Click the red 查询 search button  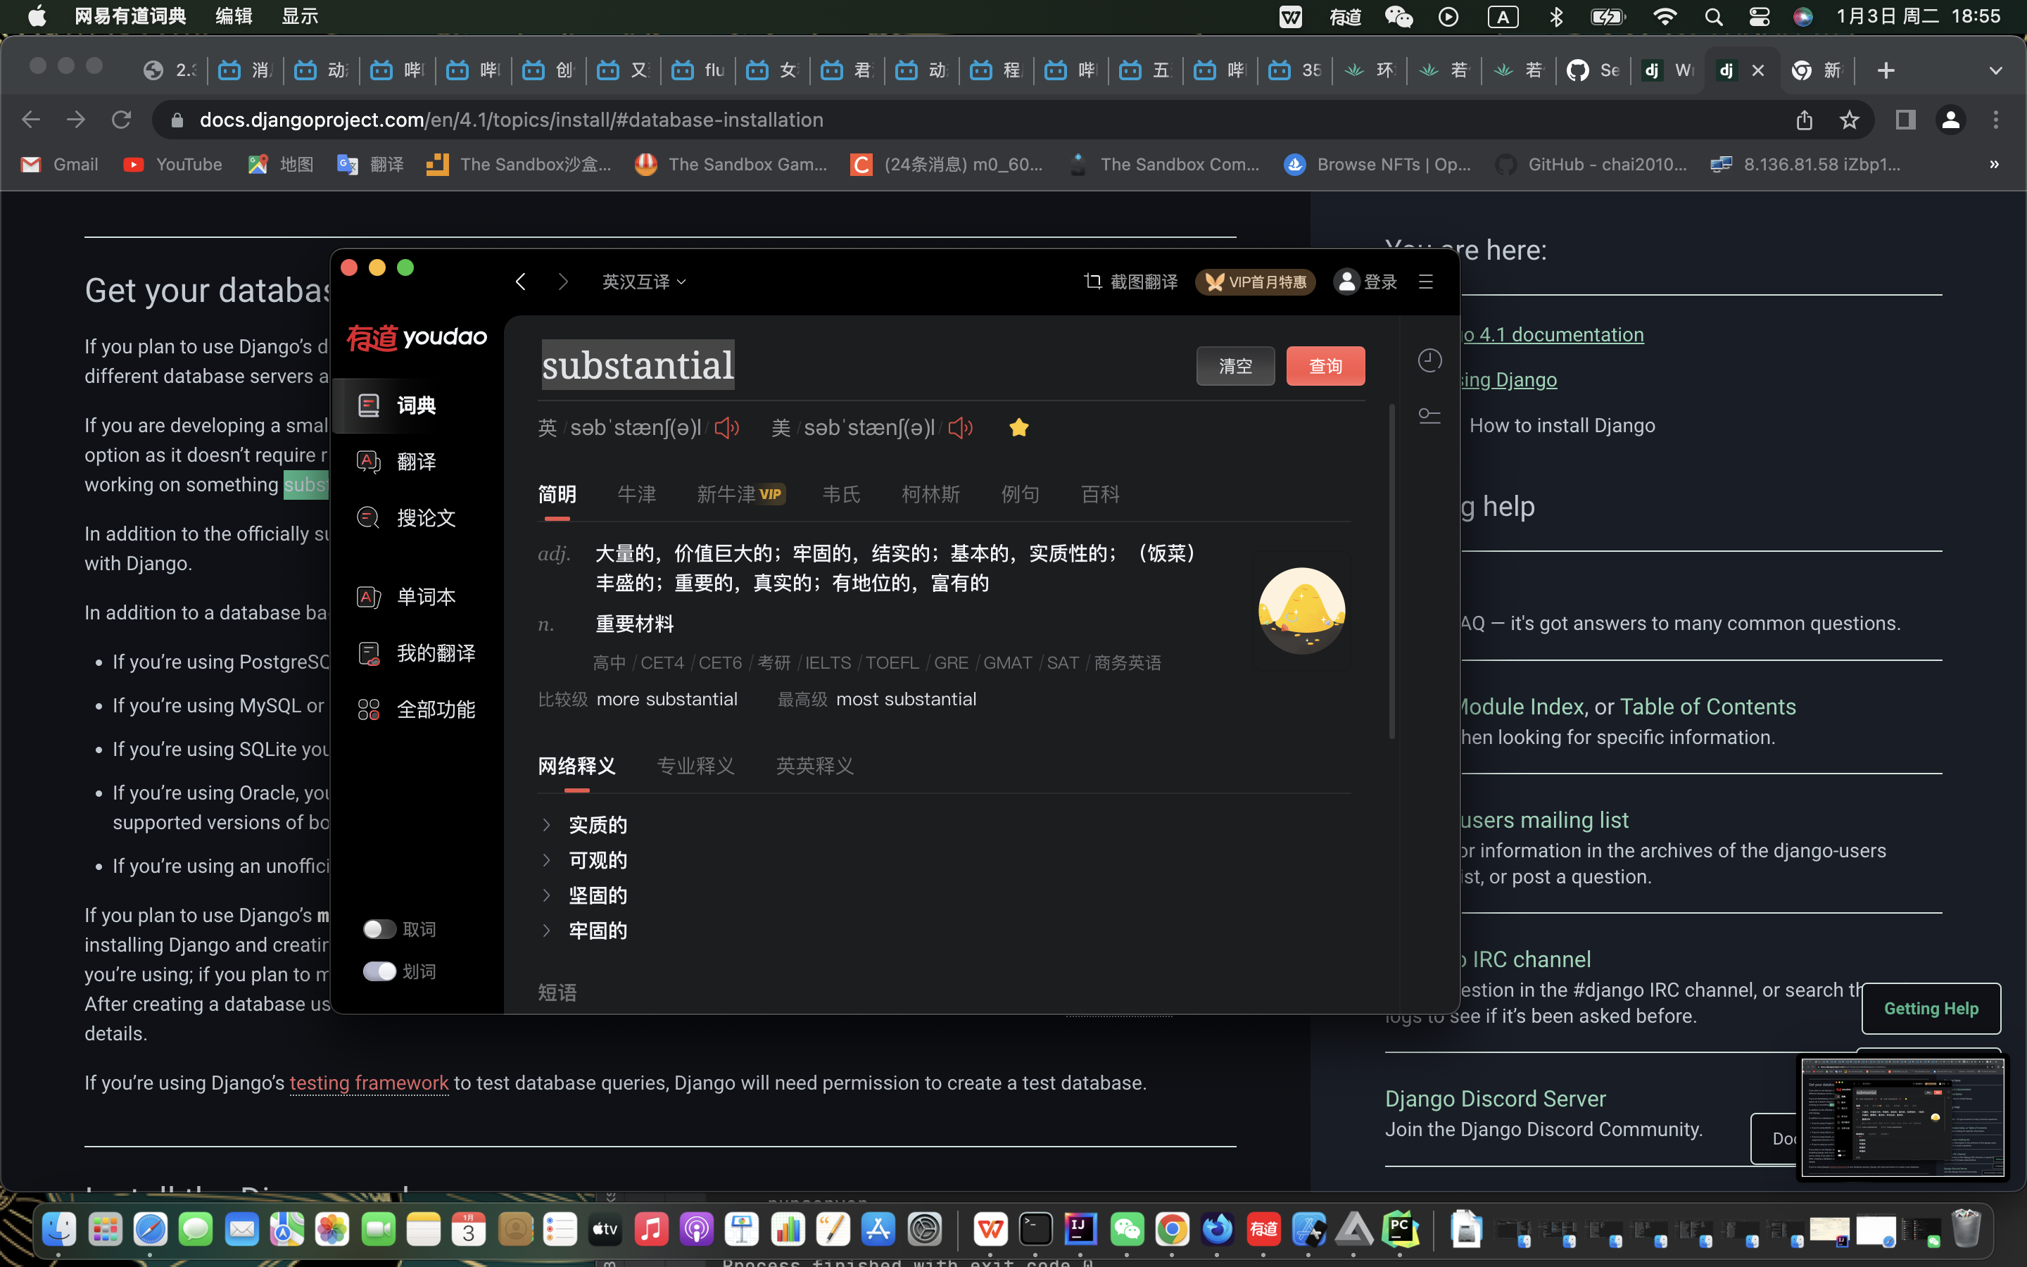pyautogui.click(x=1325, y=366)
